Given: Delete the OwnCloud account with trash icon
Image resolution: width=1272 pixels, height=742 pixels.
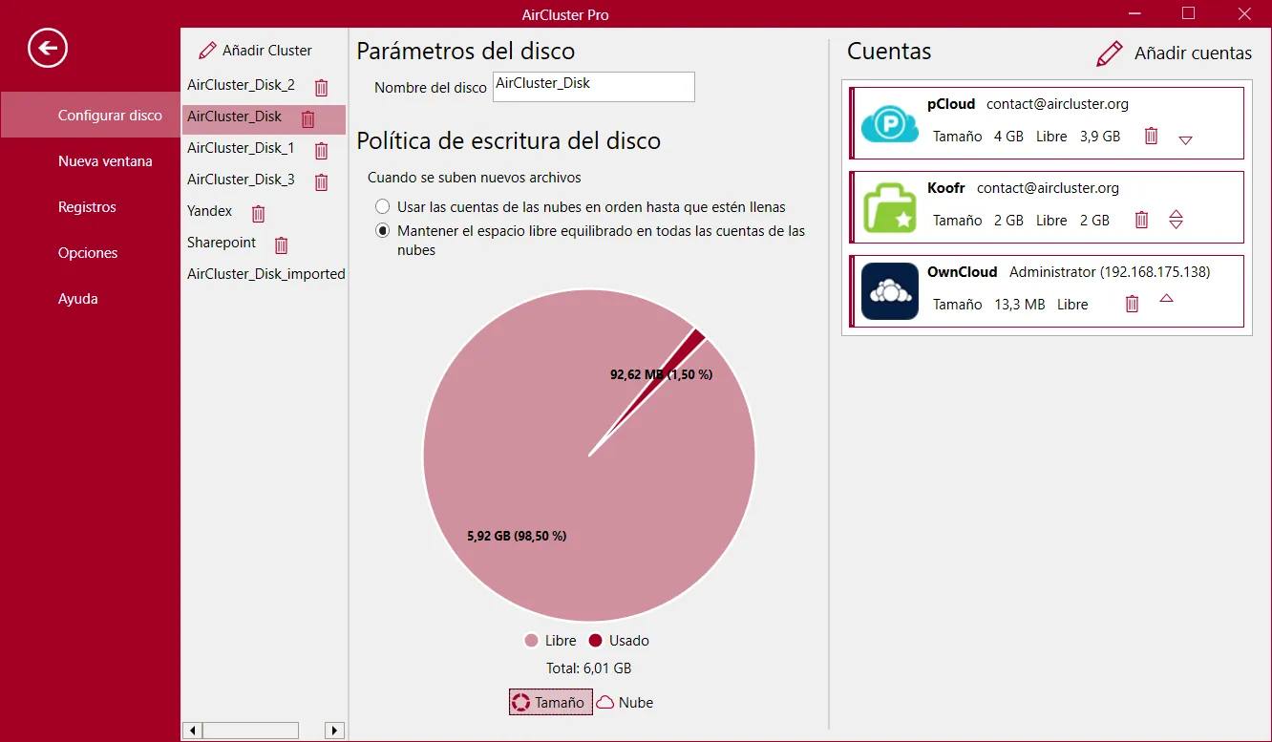Looking at the screenshot, I should (x=1133, y=304).
